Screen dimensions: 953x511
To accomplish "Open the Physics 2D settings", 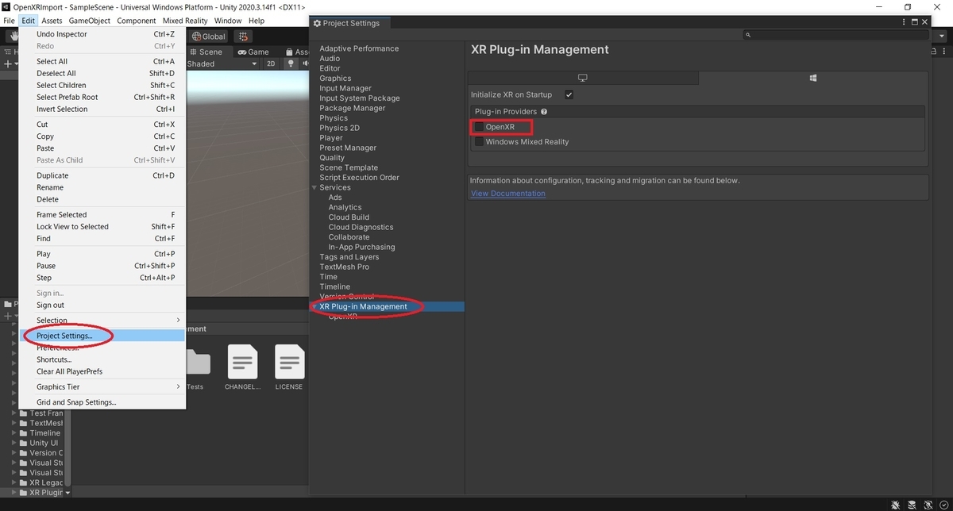I will [x=339, y=128].
